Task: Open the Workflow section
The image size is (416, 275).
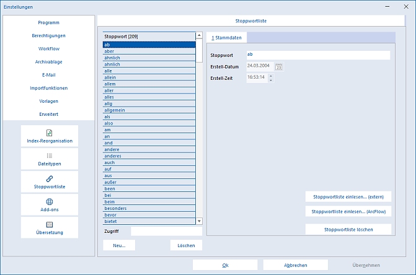Action: 49,49
